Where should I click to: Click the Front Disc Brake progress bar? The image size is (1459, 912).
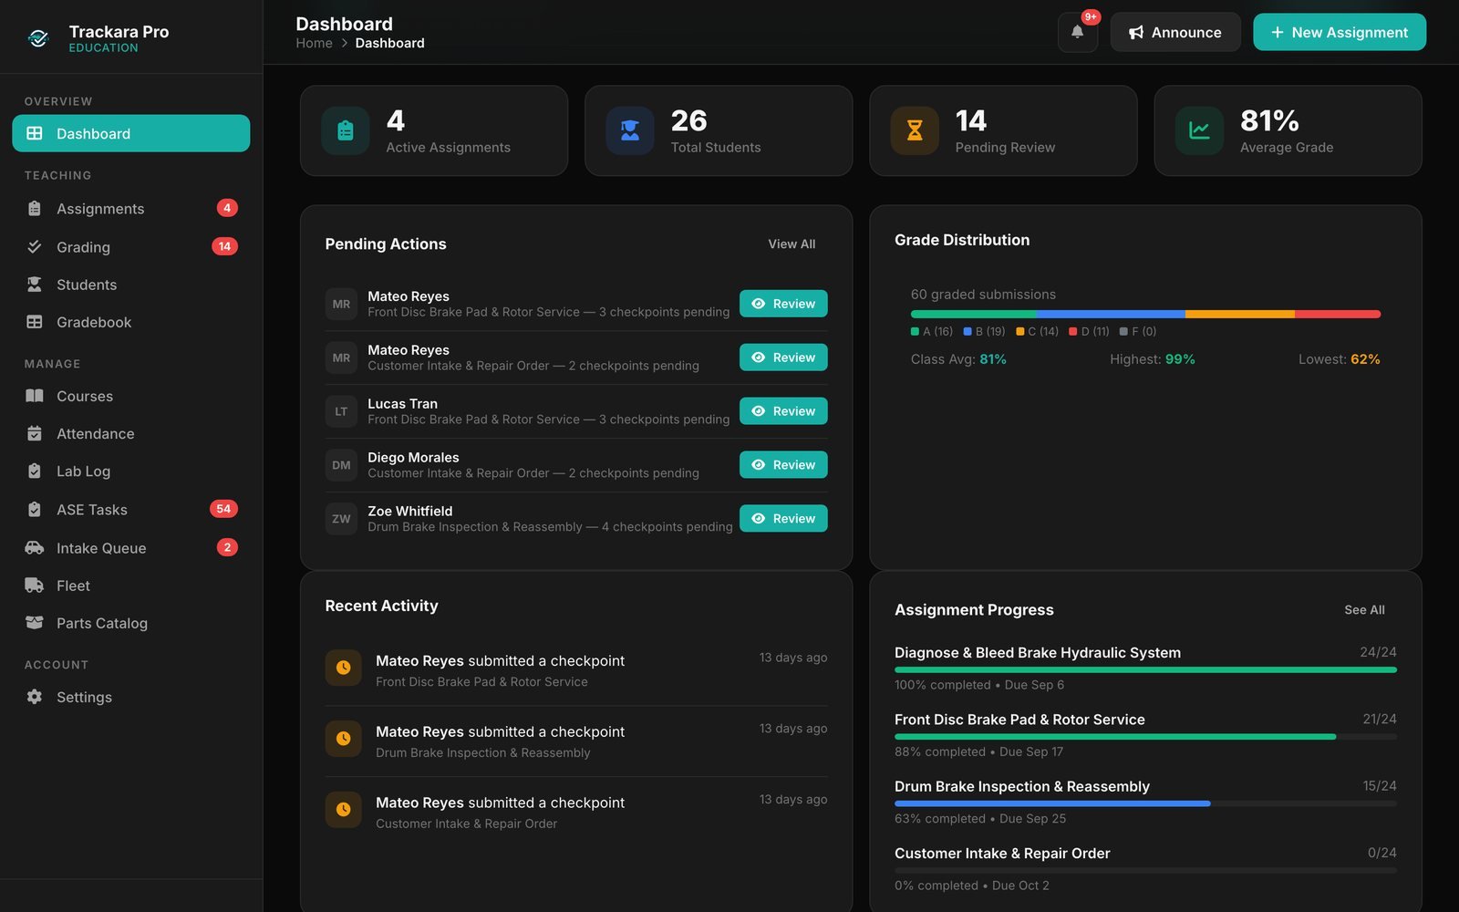pyautogui.click(x=1145, y=737)
